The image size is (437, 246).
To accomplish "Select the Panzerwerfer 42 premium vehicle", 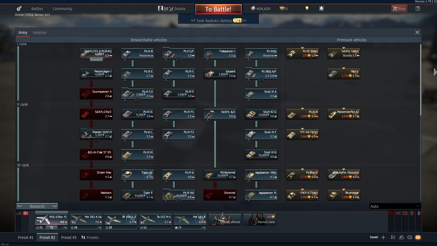I will tap(344, 114).
